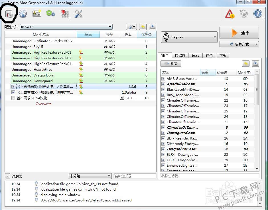
Task: Toggle the Dawnguard.esm plugin checkbox
Action: (163, 133)
